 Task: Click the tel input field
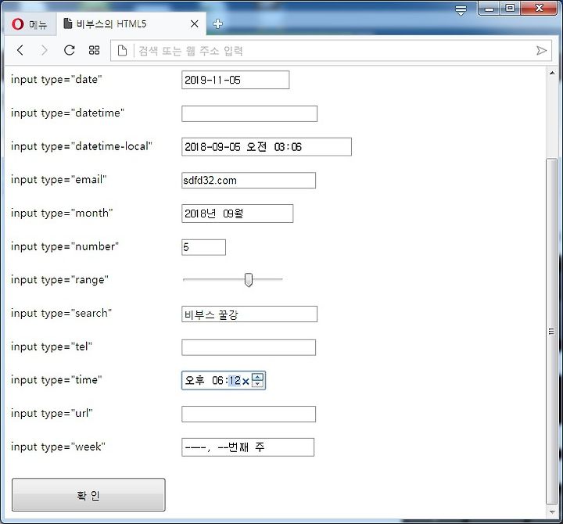[249, 347]
